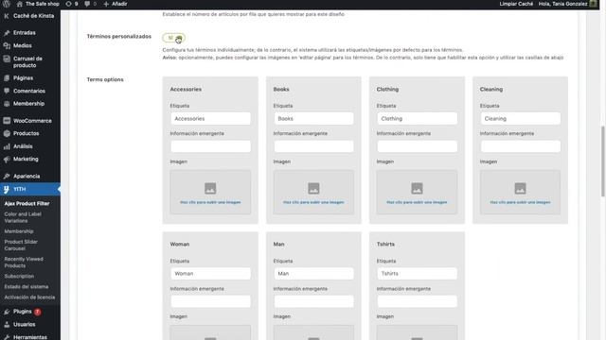Click the Comentarios icon in sidebar
The image size is (606, 340).
pos(7,91)
